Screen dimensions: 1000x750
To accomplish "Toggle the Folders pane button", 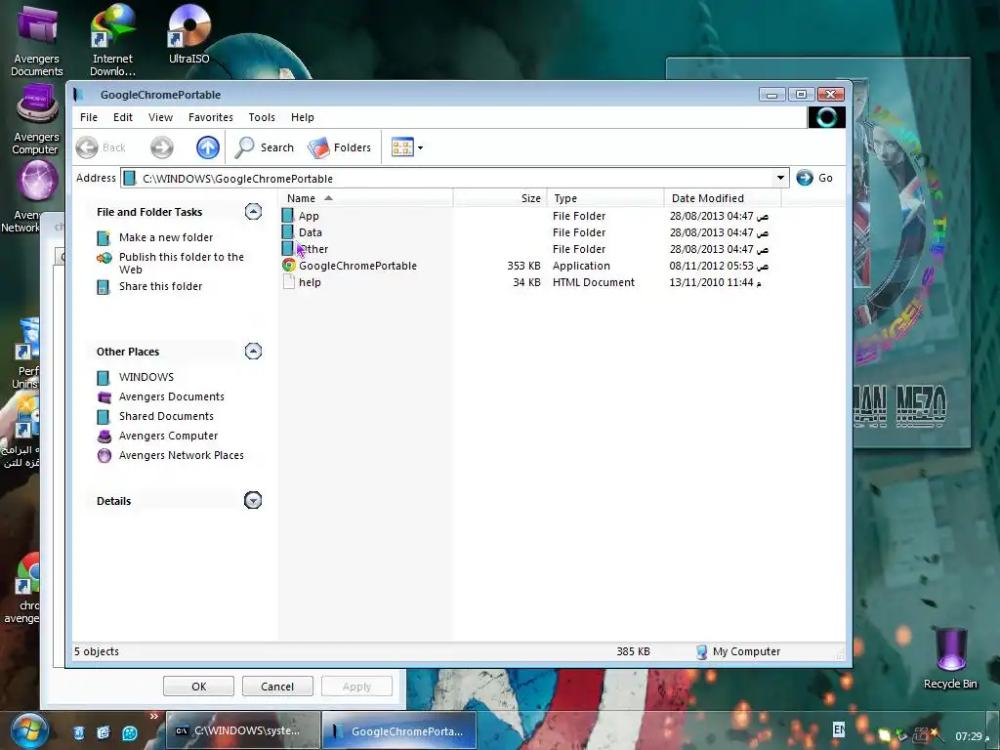I will click(339, 147).
